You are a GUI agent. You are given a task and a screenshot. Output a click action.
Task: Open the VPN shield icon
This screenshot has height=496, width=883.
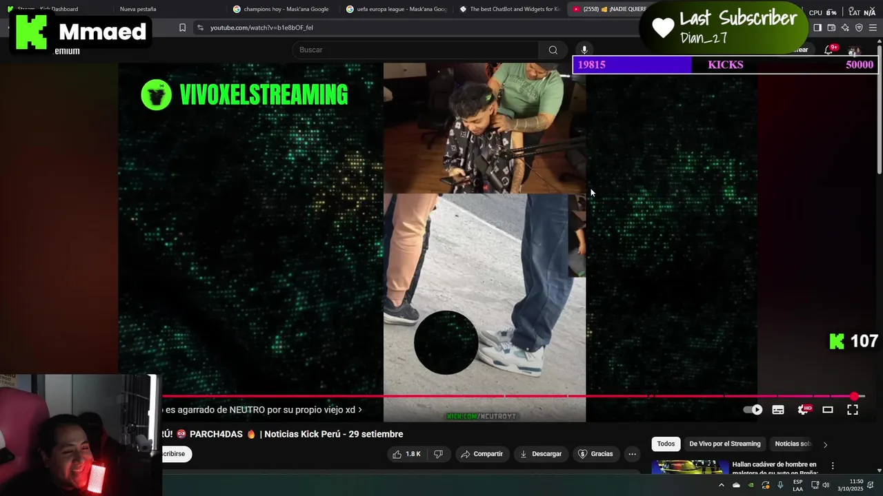[859, 28]
